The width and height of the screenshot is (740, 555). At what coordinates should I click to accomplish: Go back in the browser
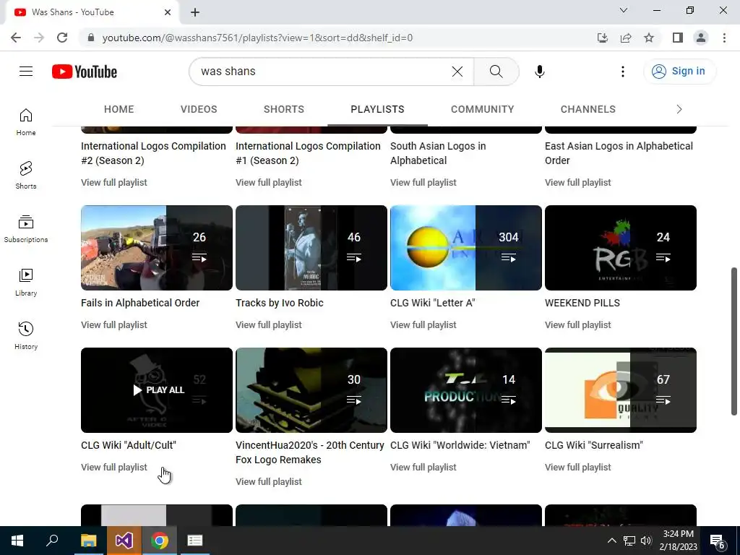pos(16,38)
